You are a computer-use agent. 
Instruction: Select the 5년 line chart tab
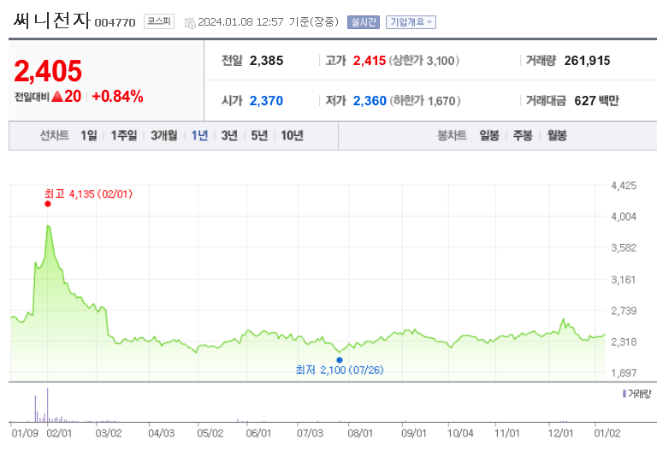click(x=259, y=135)
